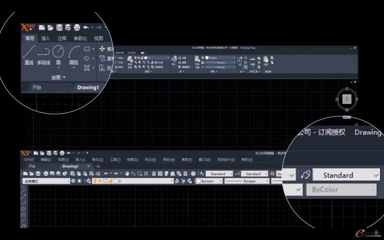Open the 格式(O) menu
Viewport: 384px width, 240px height.
(97, 160)
